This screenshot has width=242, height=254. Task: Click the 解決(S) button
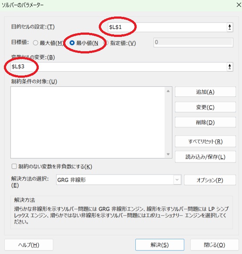pos(160,245)
